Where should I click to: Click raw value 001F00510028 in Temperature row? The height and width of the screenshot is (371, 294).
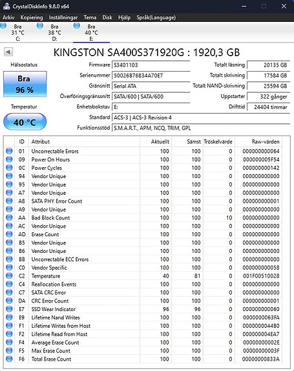pyautogui.click(x=261, y=276)
